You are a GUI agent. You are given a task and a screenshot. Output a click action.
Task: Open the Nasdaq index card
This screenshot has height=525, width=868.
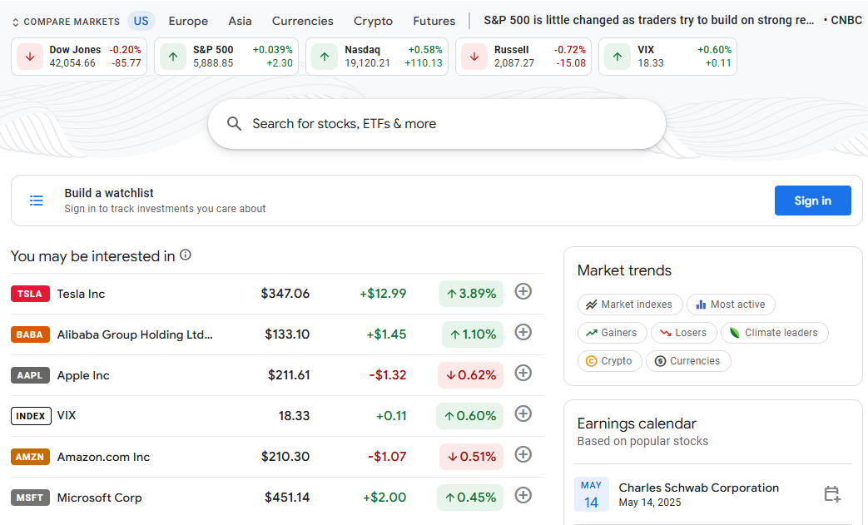377,57
